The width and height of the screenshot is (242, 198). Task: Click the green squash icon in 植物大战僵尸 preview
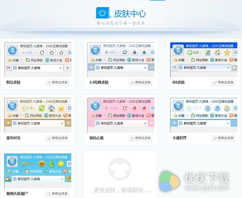coord(51,164)
